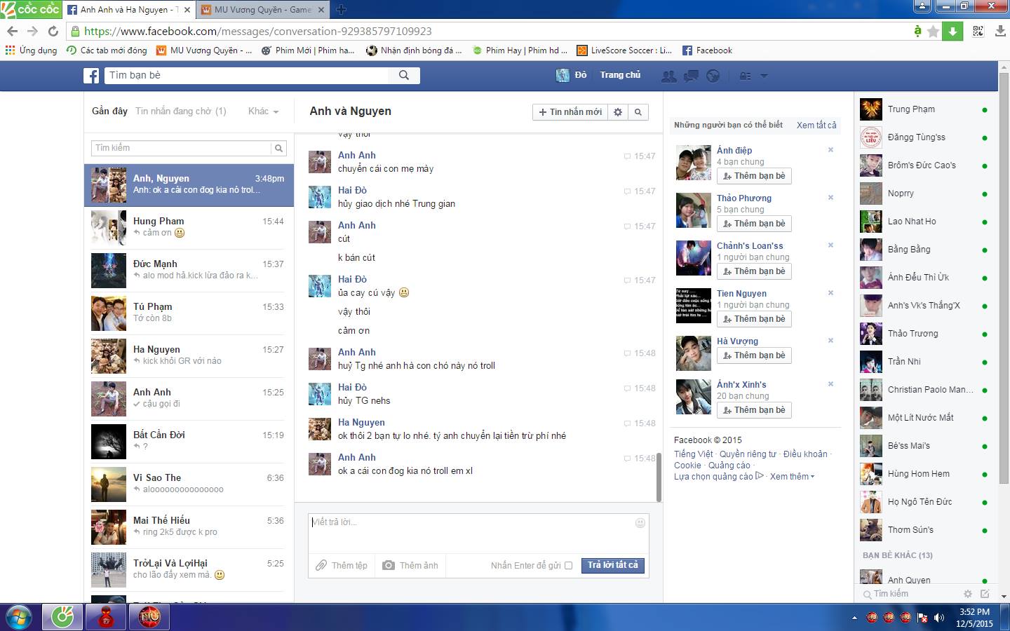Expand the 'Khác' messages dropdown
Image resolution: width=1010 pixels, height=631 pixels.
[x=264, y=111]
